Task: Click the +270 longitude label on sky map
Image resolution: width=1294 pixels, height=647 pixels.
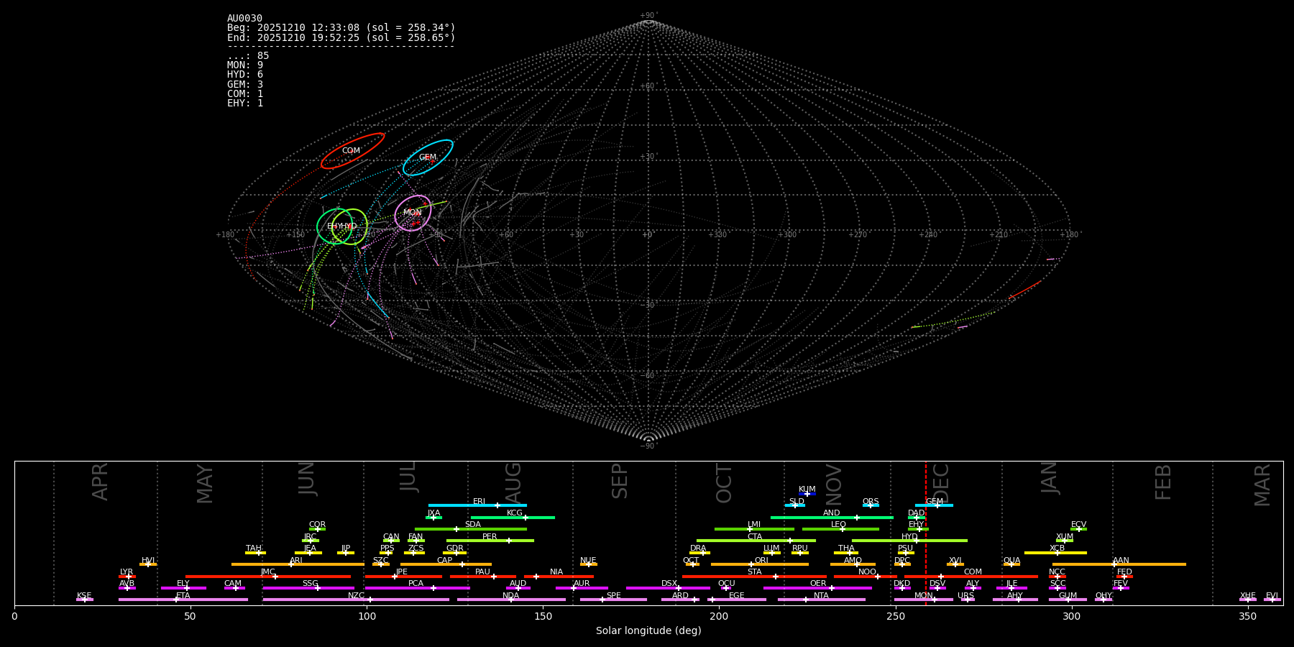Action: [858, 235]
